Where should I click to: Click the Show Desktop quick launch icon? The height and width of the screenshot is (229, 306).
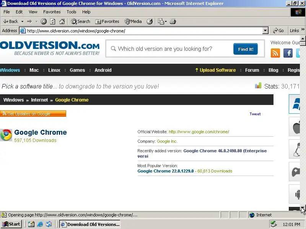pos(31,224)
